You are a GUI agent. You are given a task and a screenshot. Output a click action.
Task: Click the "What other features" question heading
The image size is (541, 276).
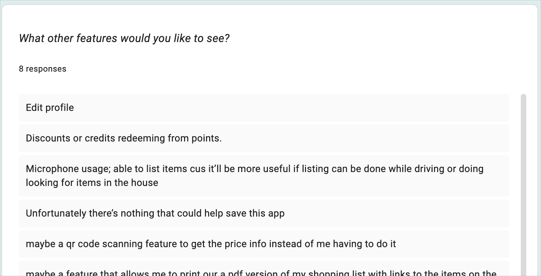(124, 38)
